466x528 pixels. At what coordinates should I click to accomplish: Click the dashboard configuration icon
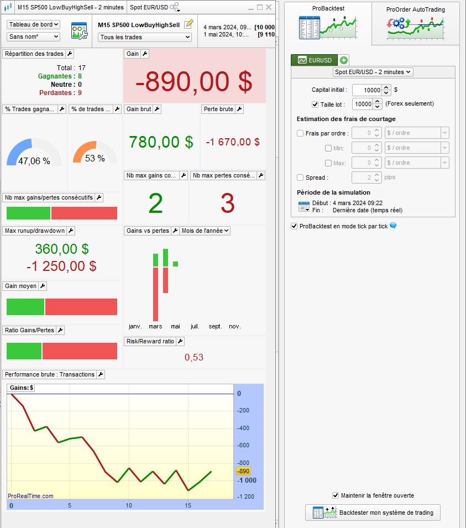click(80, 31)
